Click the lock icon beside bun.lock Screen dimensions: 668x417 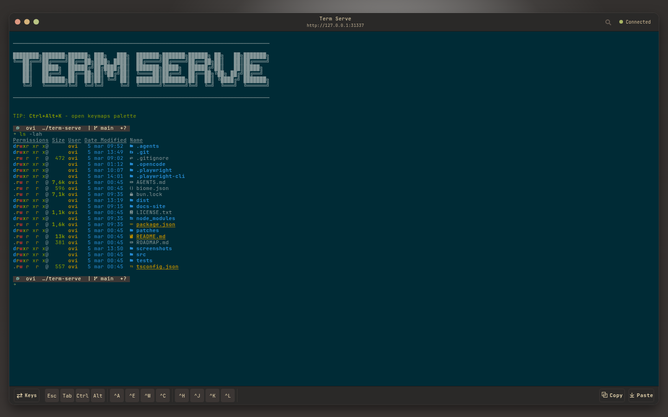[x=132, y=194]
